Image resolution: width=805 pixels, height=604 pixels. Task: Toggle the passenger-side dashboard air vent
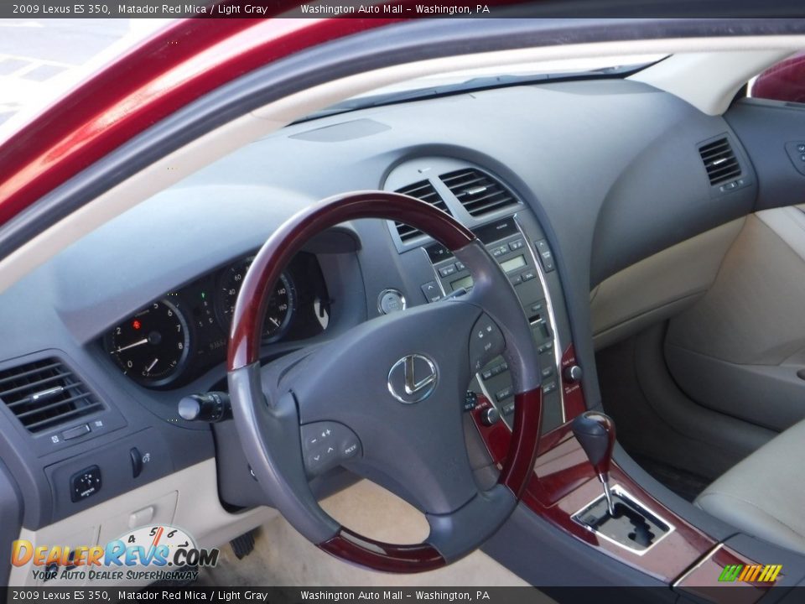point(719,161)
